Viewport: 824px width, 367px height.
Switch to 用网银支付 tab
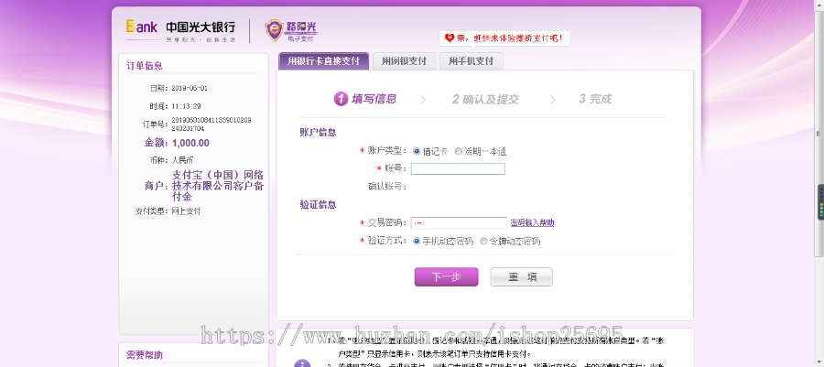click(x=404, y=61)
